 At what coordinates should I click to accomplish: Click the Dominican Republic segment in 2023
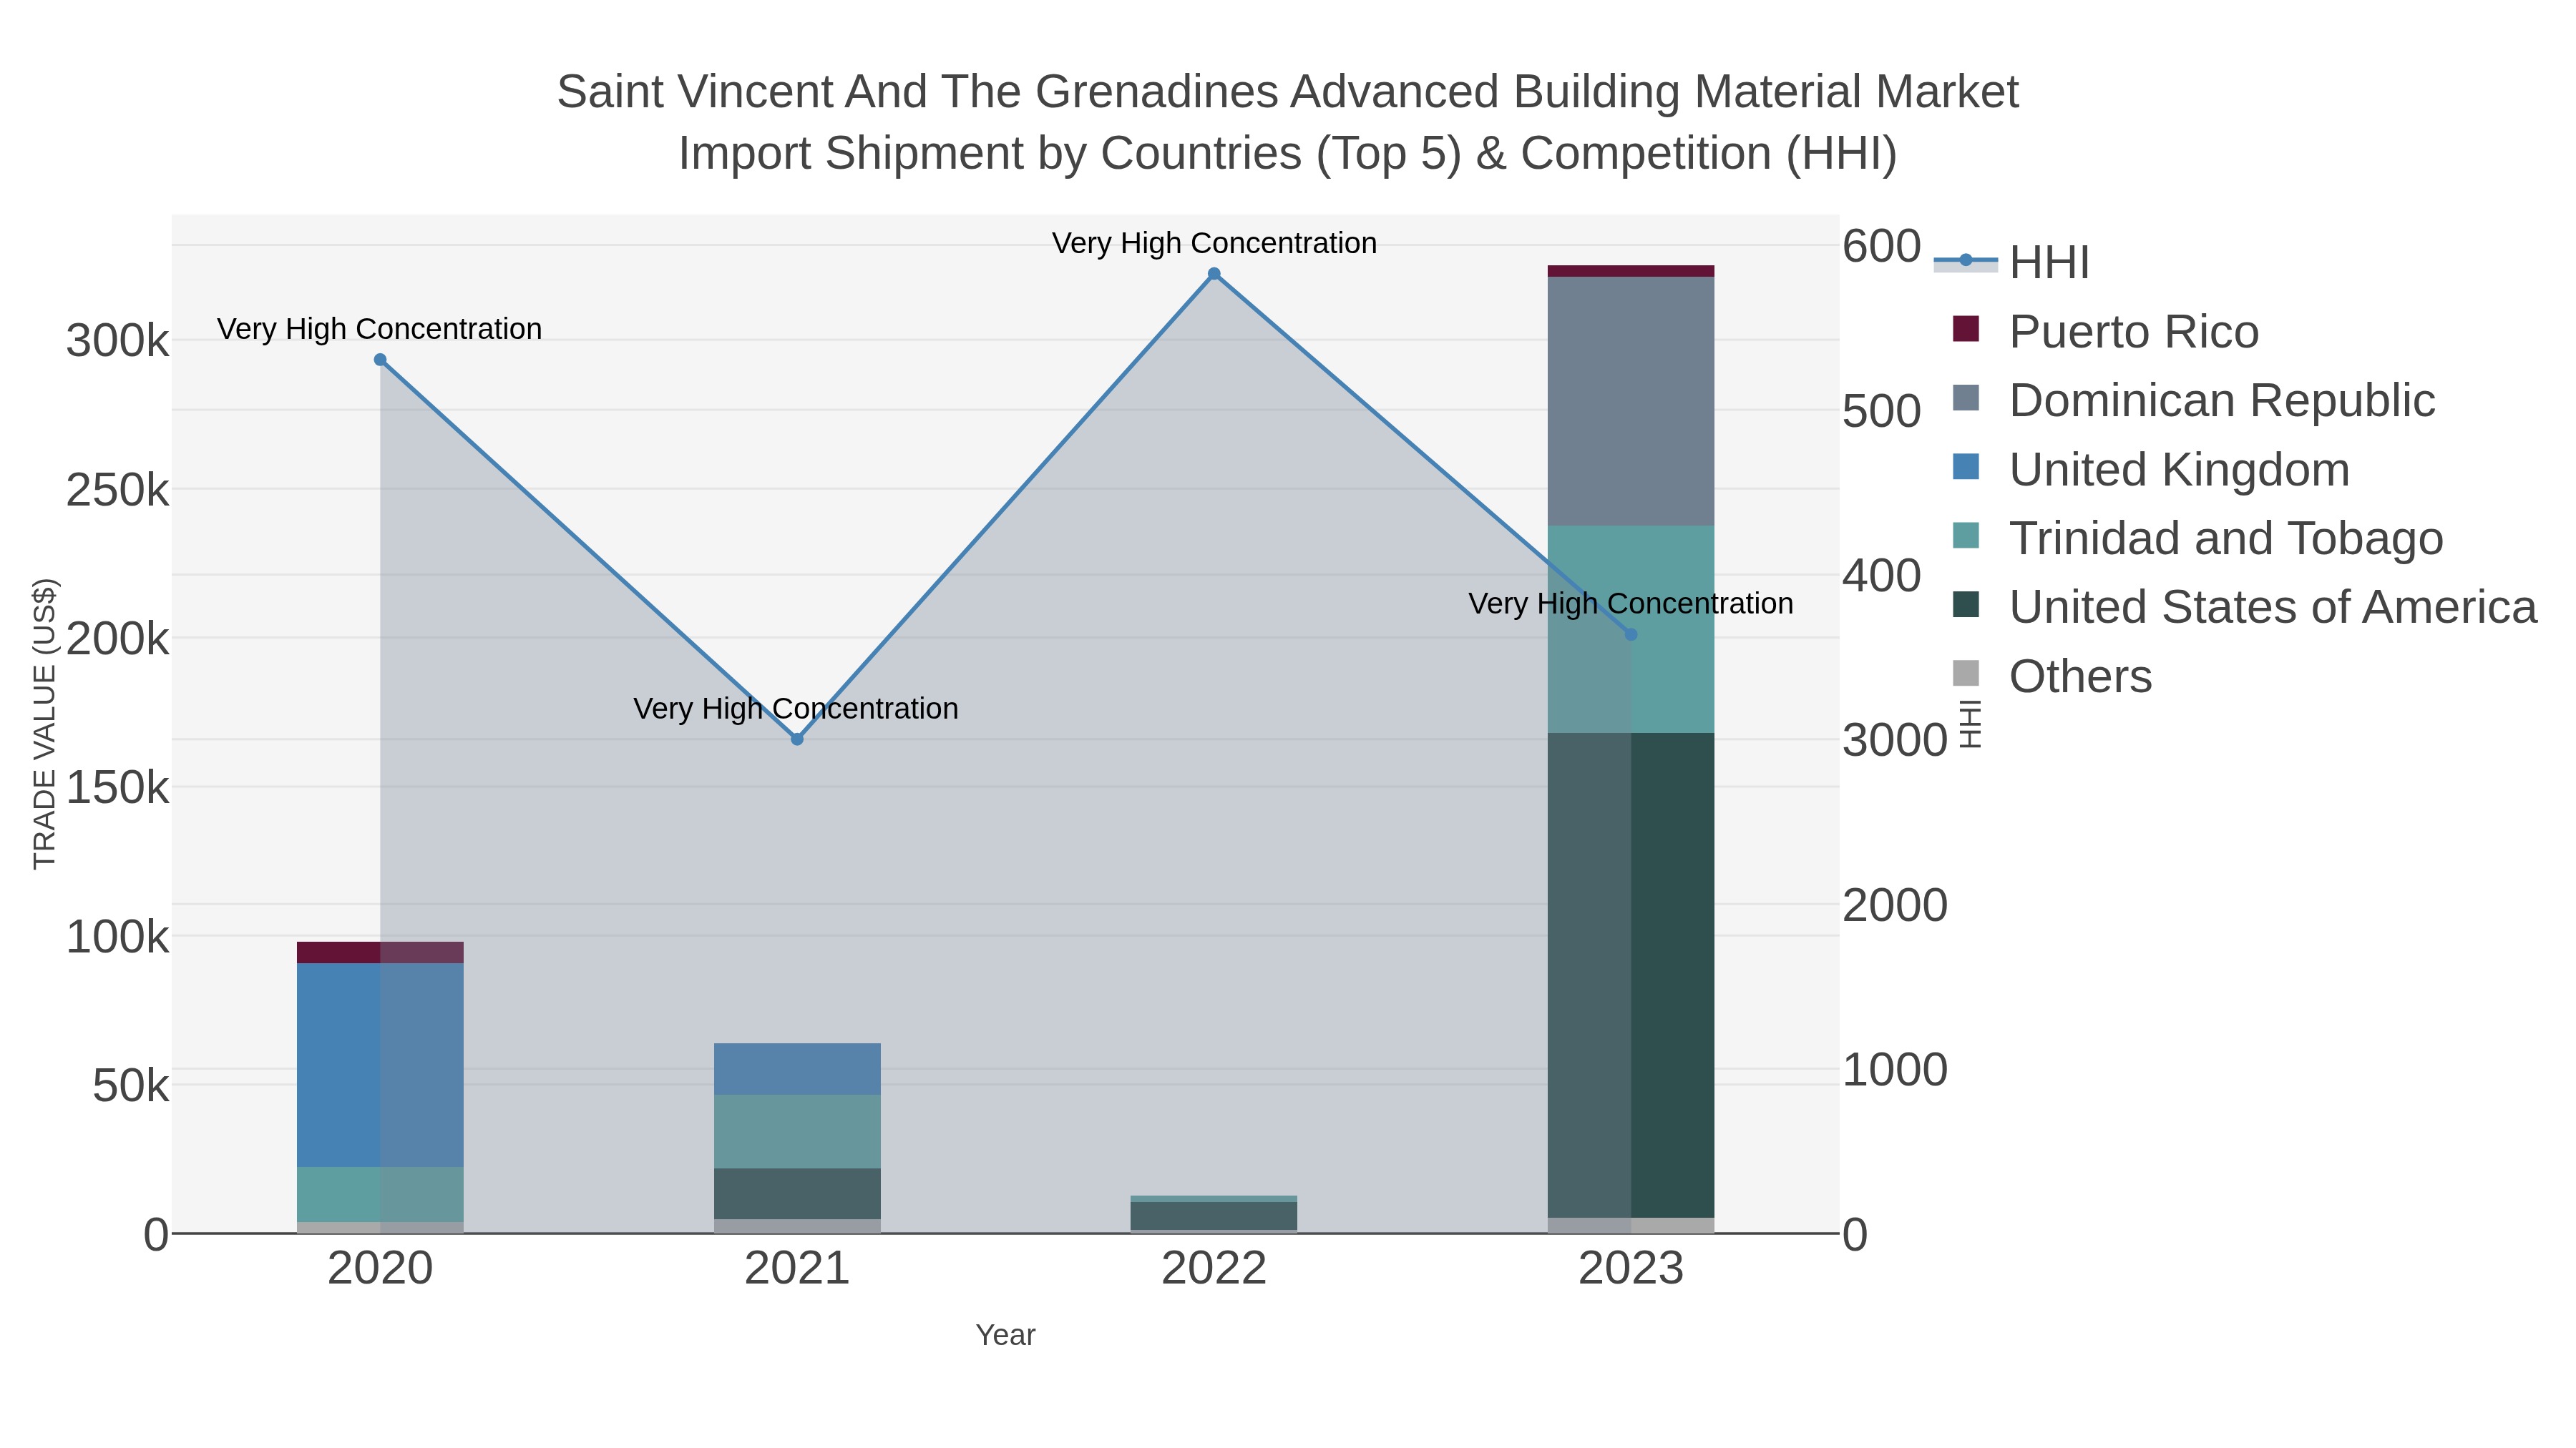[1631, 400]
